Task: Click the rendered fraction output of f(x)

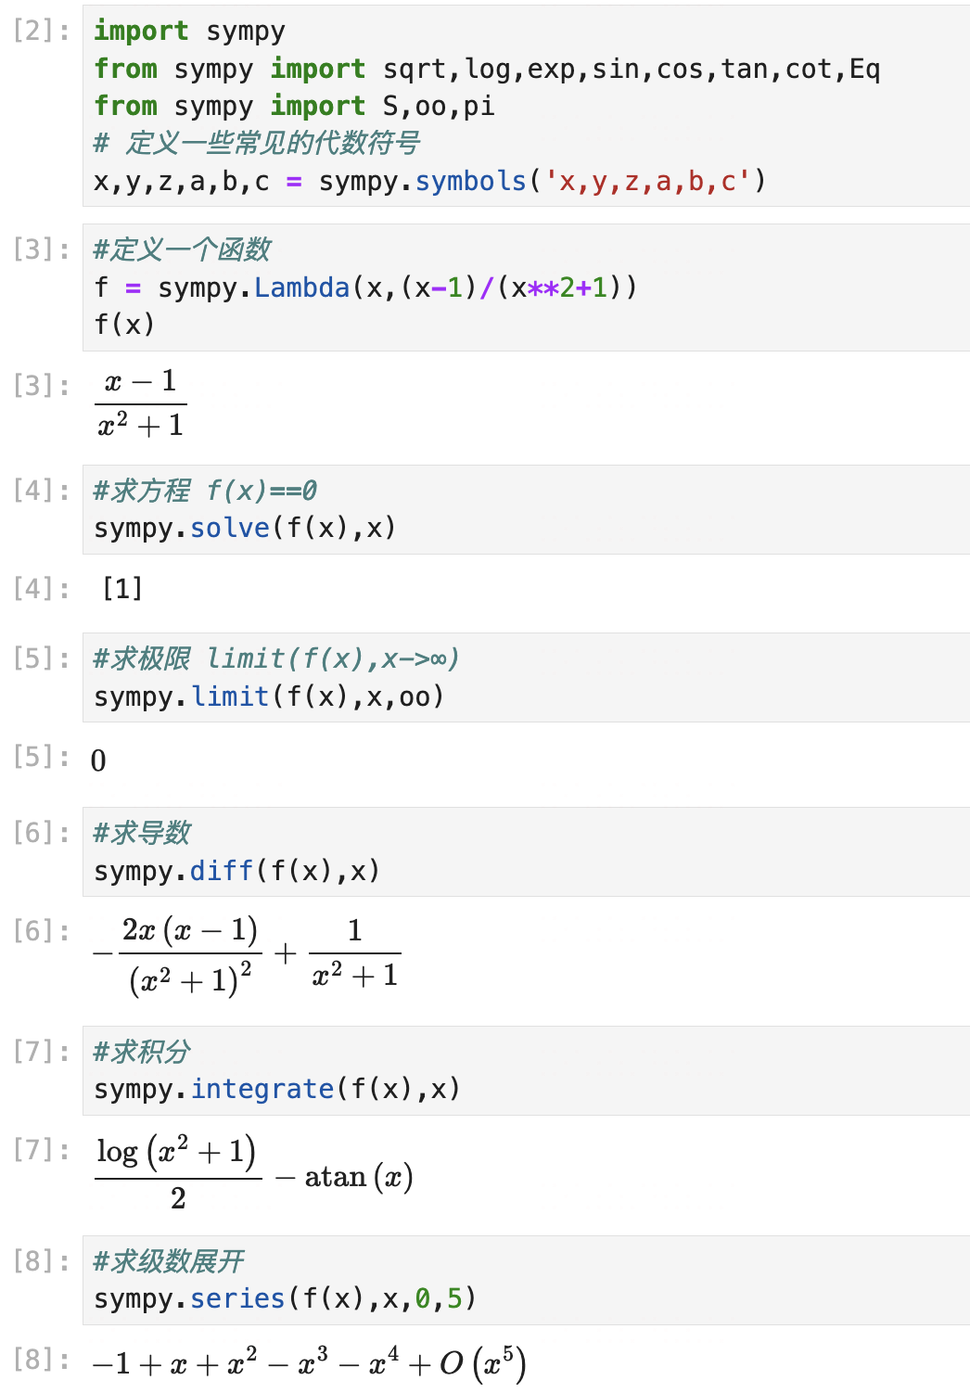Action: pyautogui.click(x=141, y=403)
